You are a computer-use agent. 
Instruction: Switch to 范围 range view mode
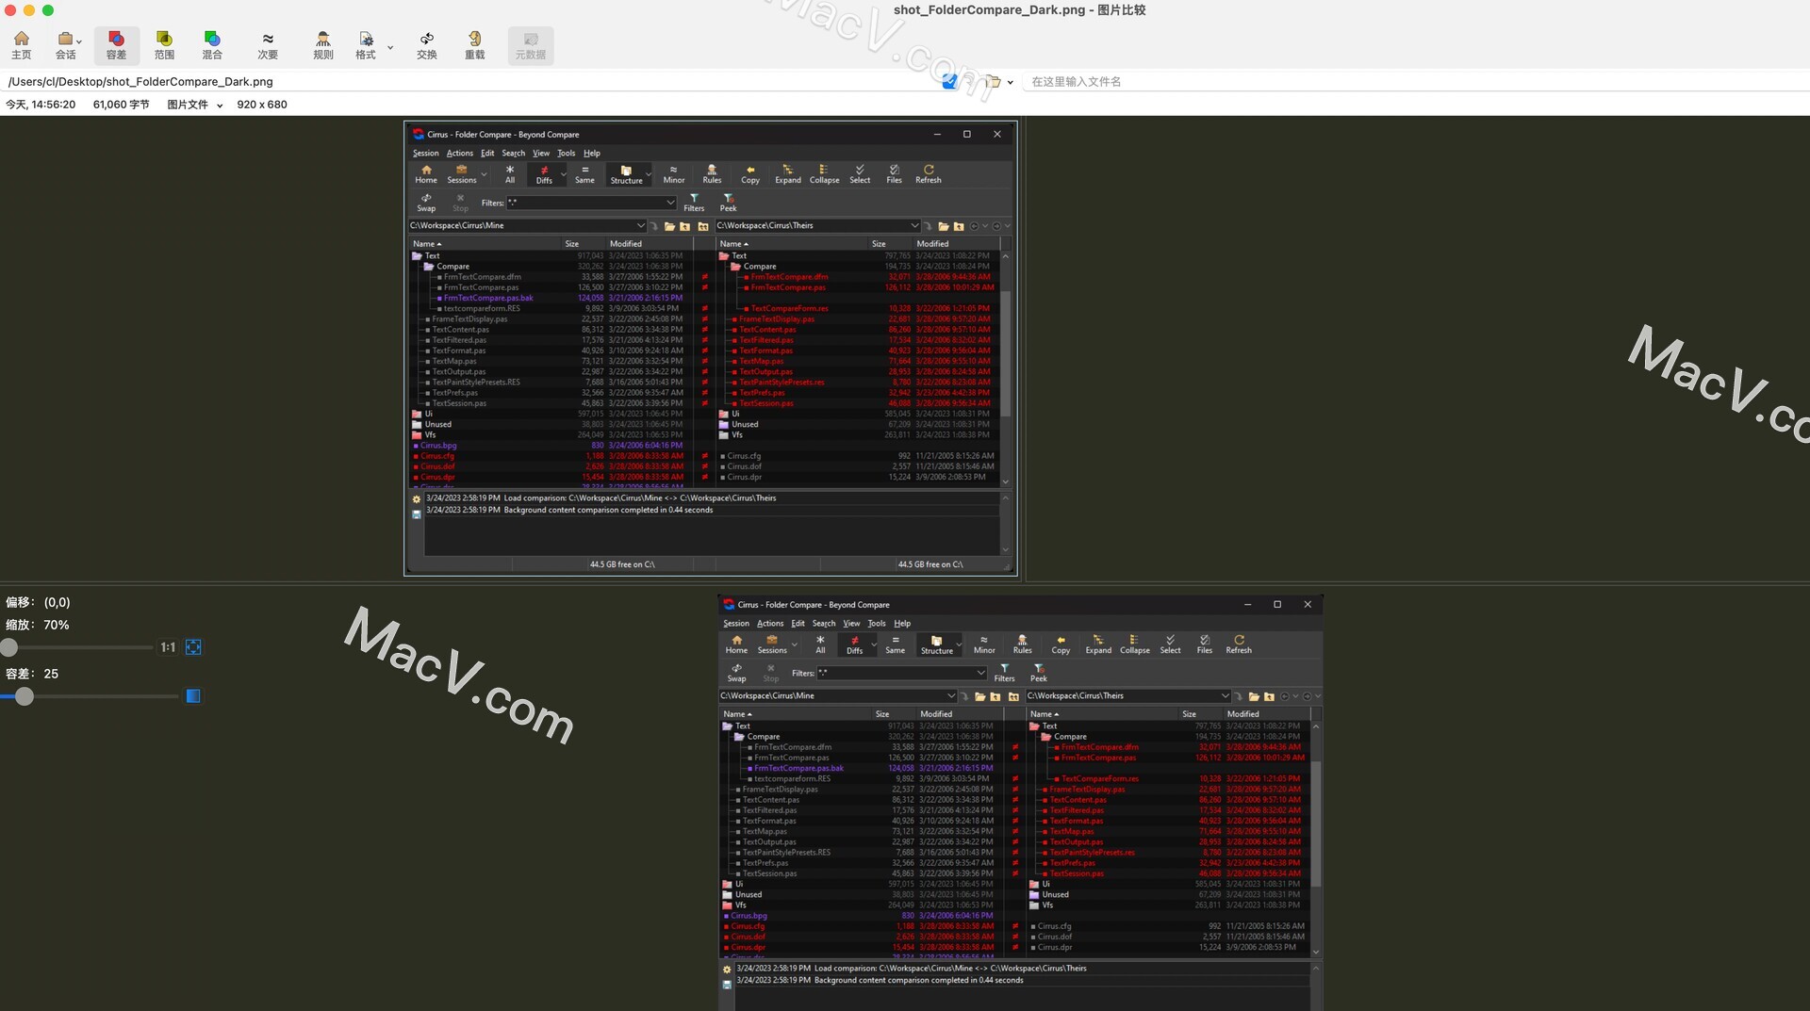164,44
